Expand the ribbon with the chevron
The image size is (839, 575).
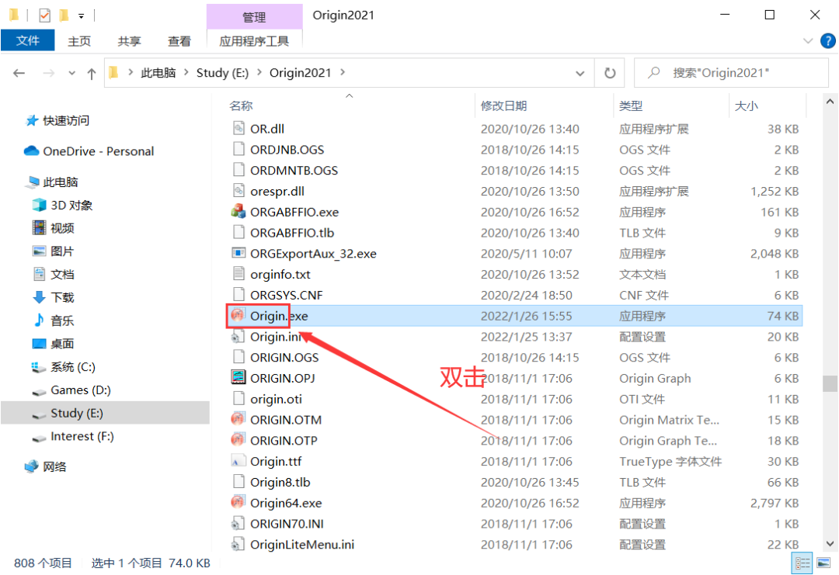[x=808, y=40]
